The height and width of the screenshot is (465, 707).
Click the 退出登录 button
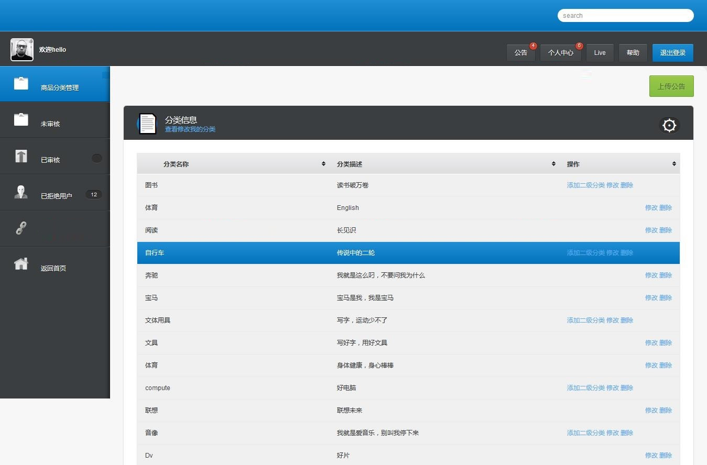(672, 53)
